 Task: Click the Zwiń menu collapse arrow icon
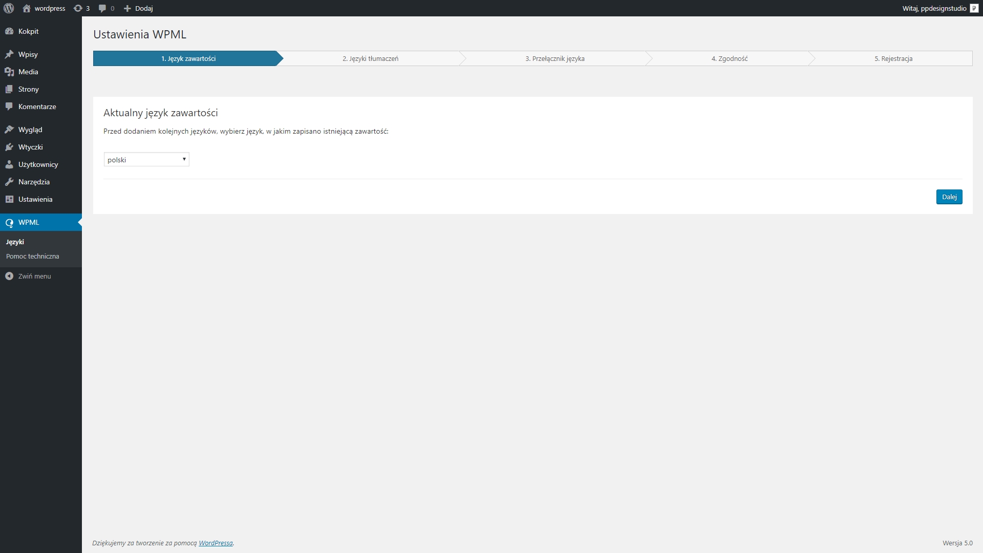9,276
